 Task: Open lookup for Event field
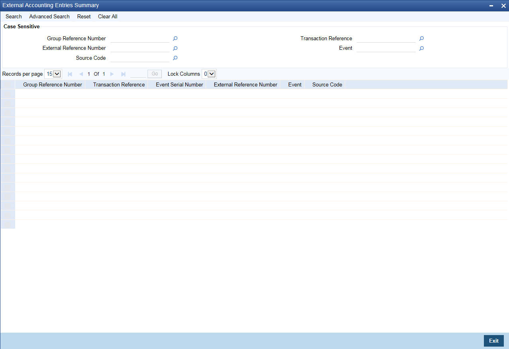[421, 48]
